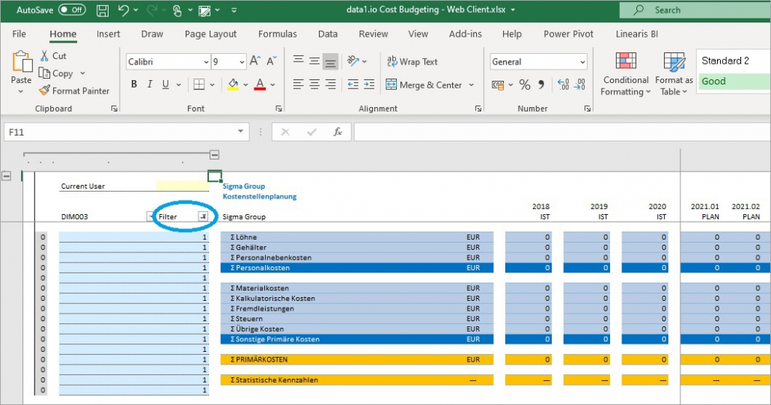Click the Insert Function fx icon

click(338, 132)
